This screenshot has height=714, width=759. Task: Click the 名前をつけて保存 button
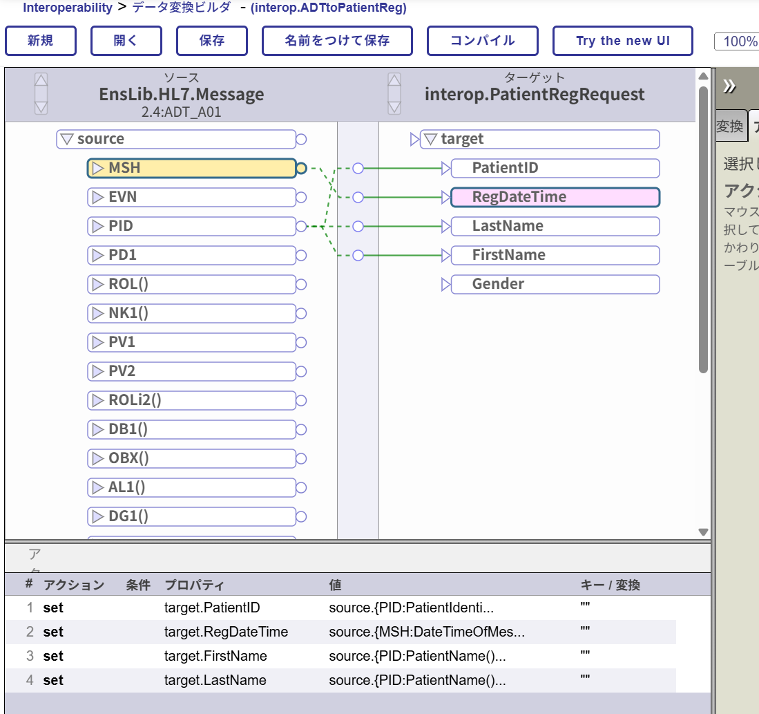337,41
